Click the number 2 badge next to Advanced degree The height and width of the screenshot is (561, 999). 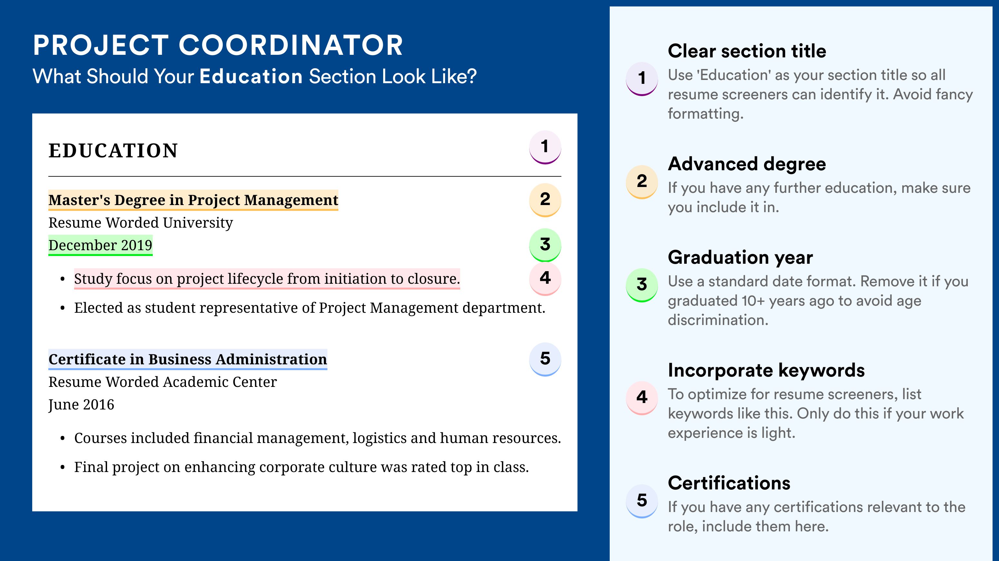pos(642,182)
